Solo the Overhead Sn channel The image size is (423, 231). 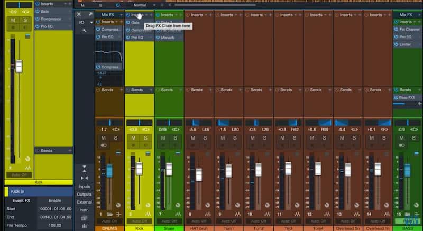354,138
